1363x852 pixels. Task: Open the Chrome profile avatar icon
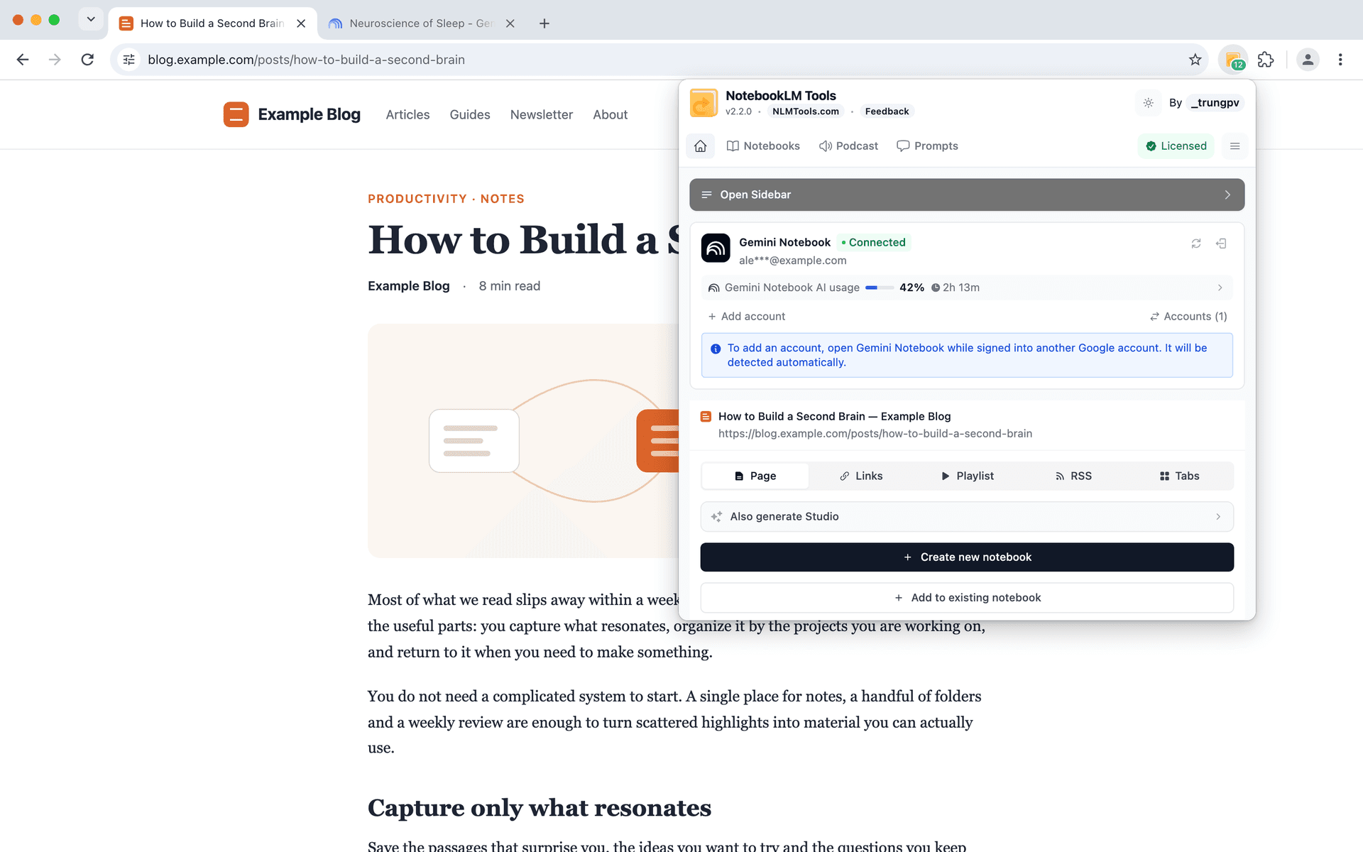click(x=1307, y=60)
